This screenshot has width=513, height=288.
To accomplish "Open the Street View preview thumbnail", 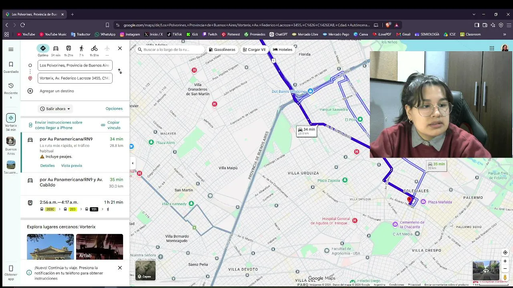I will [486, 270].
